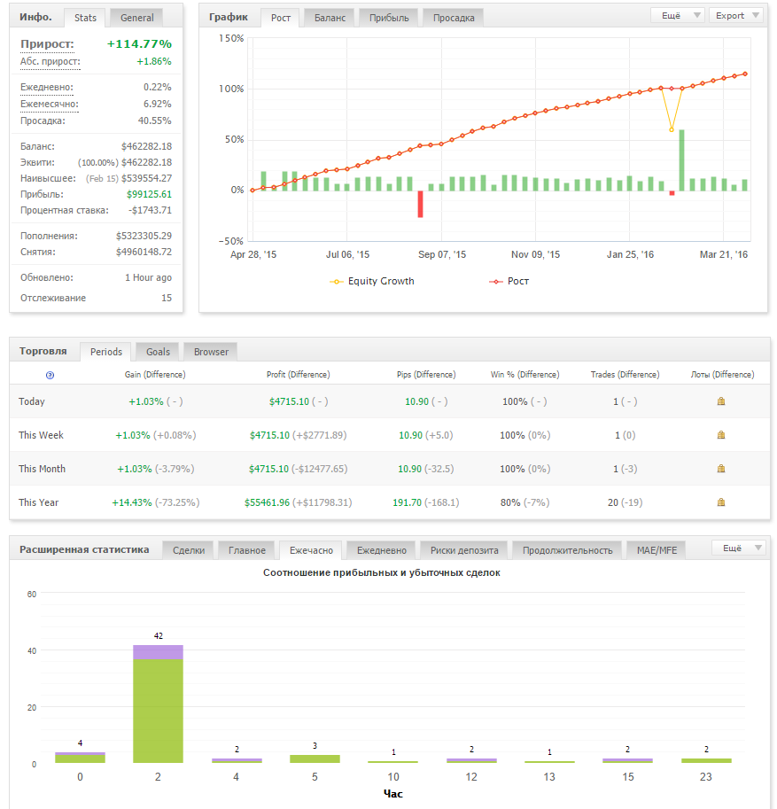Click the hour 23 bar labeled 2
The width and height of the screenshot is (777, 809).
(x=706, y=760)
